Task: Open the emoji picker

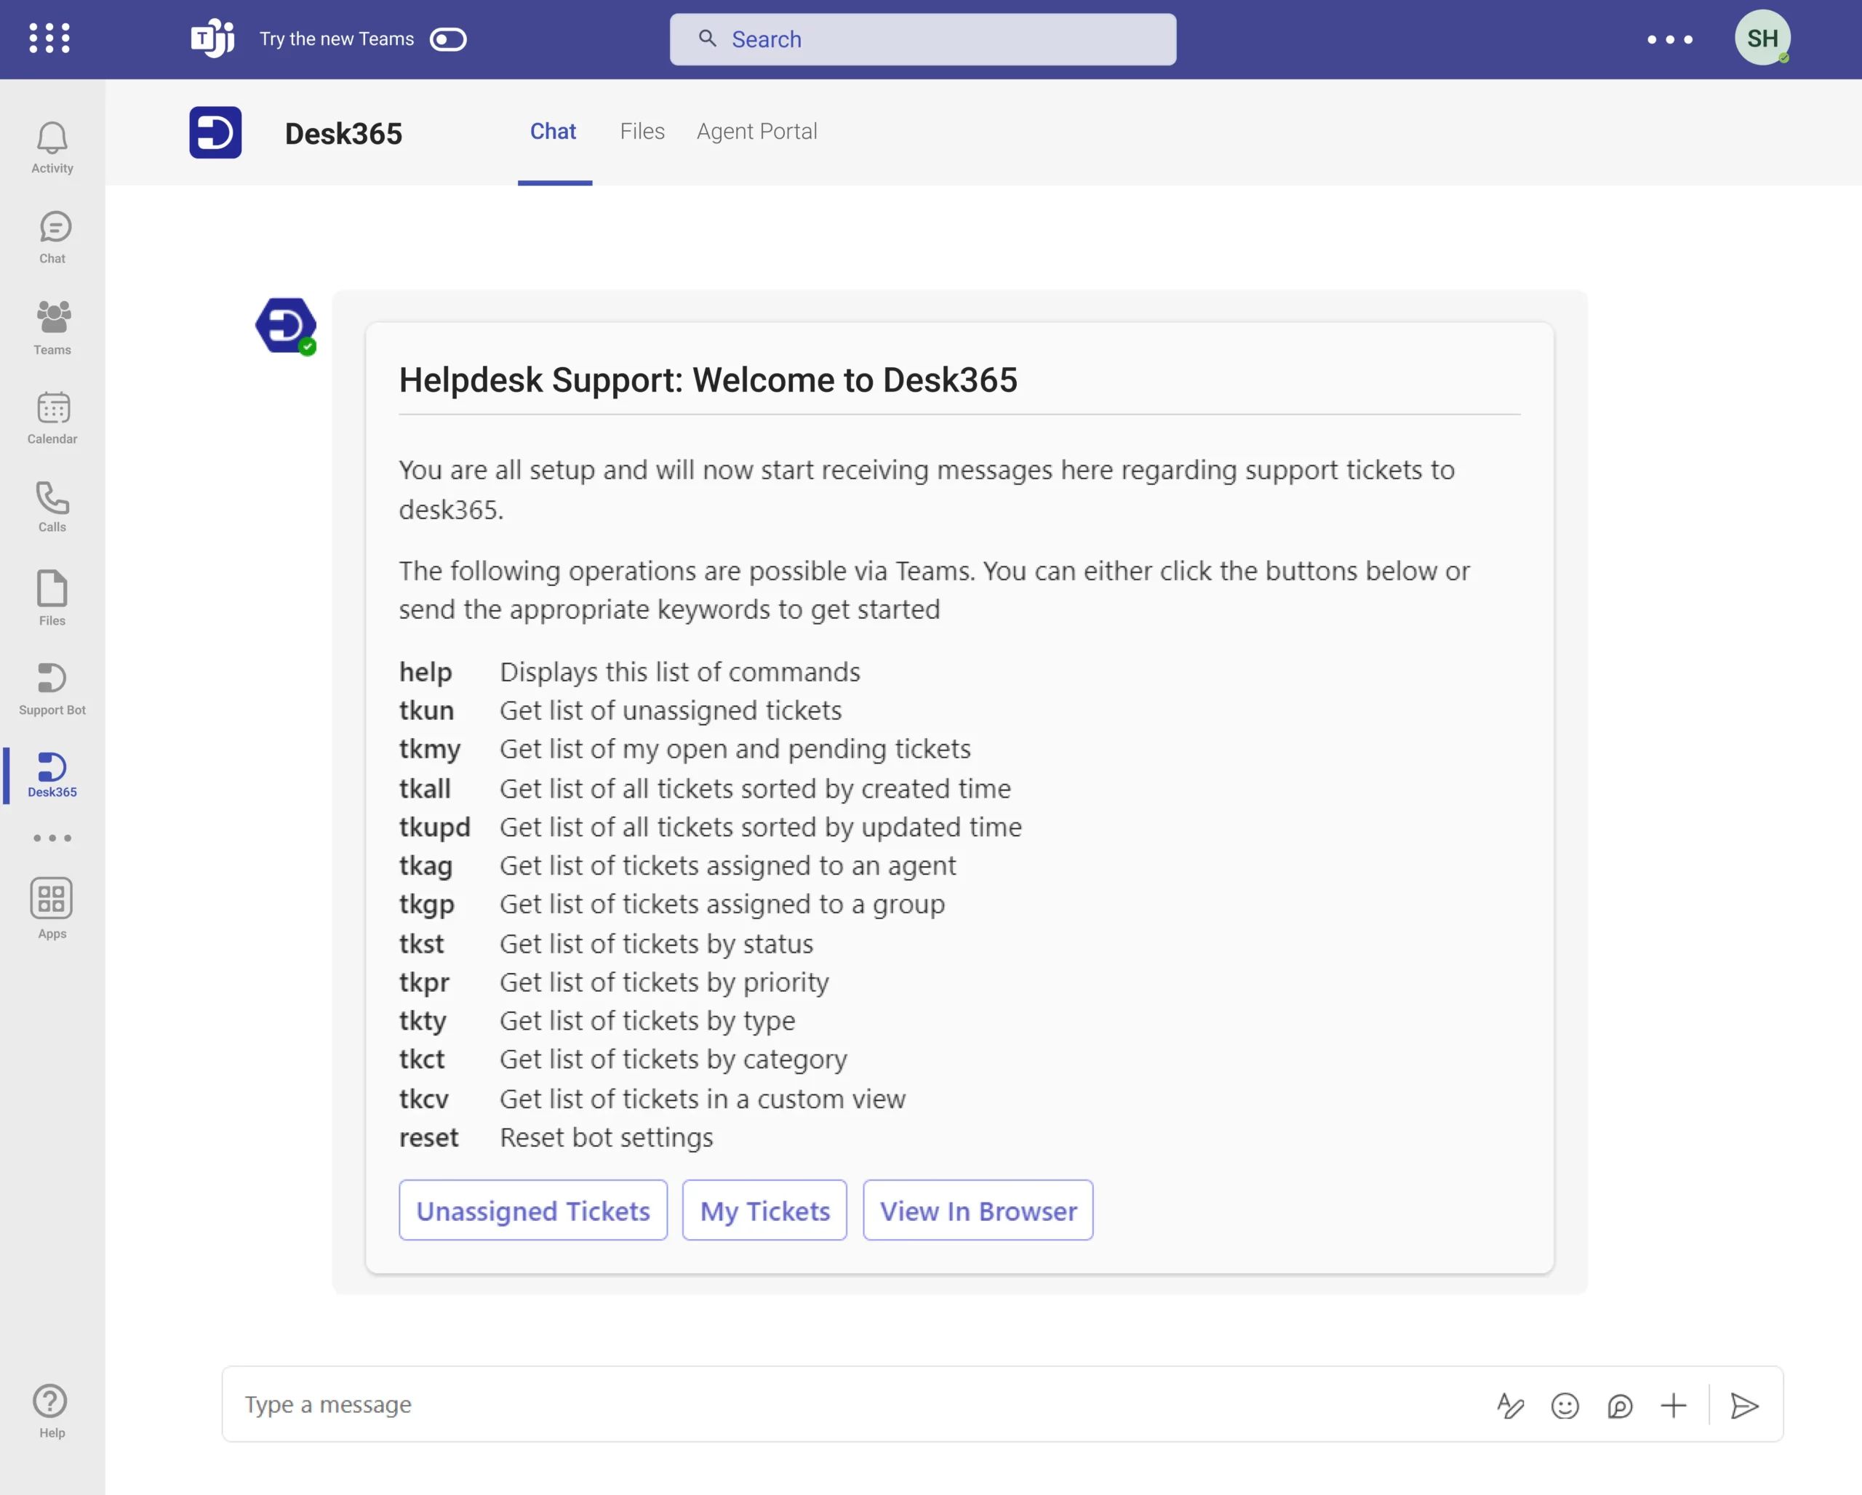Action: pos(1564,1406)
